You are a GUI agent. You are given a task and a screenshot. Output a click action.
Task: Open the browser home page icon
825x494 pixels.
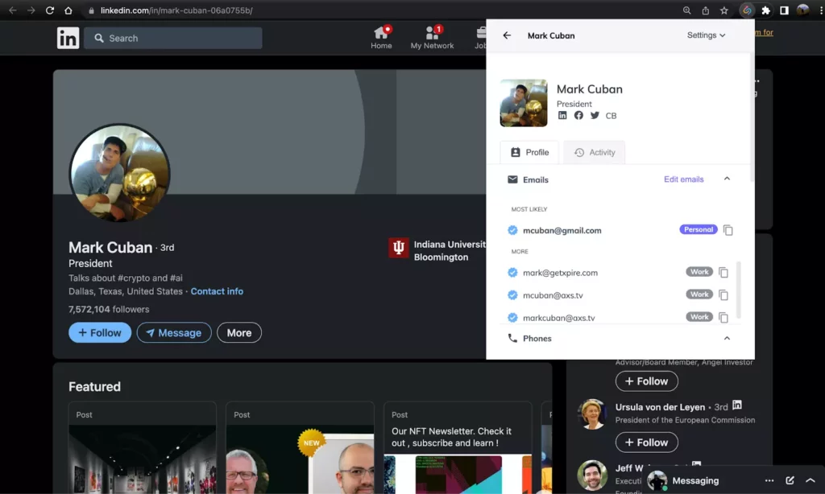(x=68, y=10)
